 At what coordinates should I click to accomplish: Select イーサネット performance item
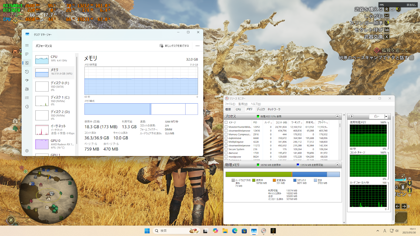pos(55,130)
